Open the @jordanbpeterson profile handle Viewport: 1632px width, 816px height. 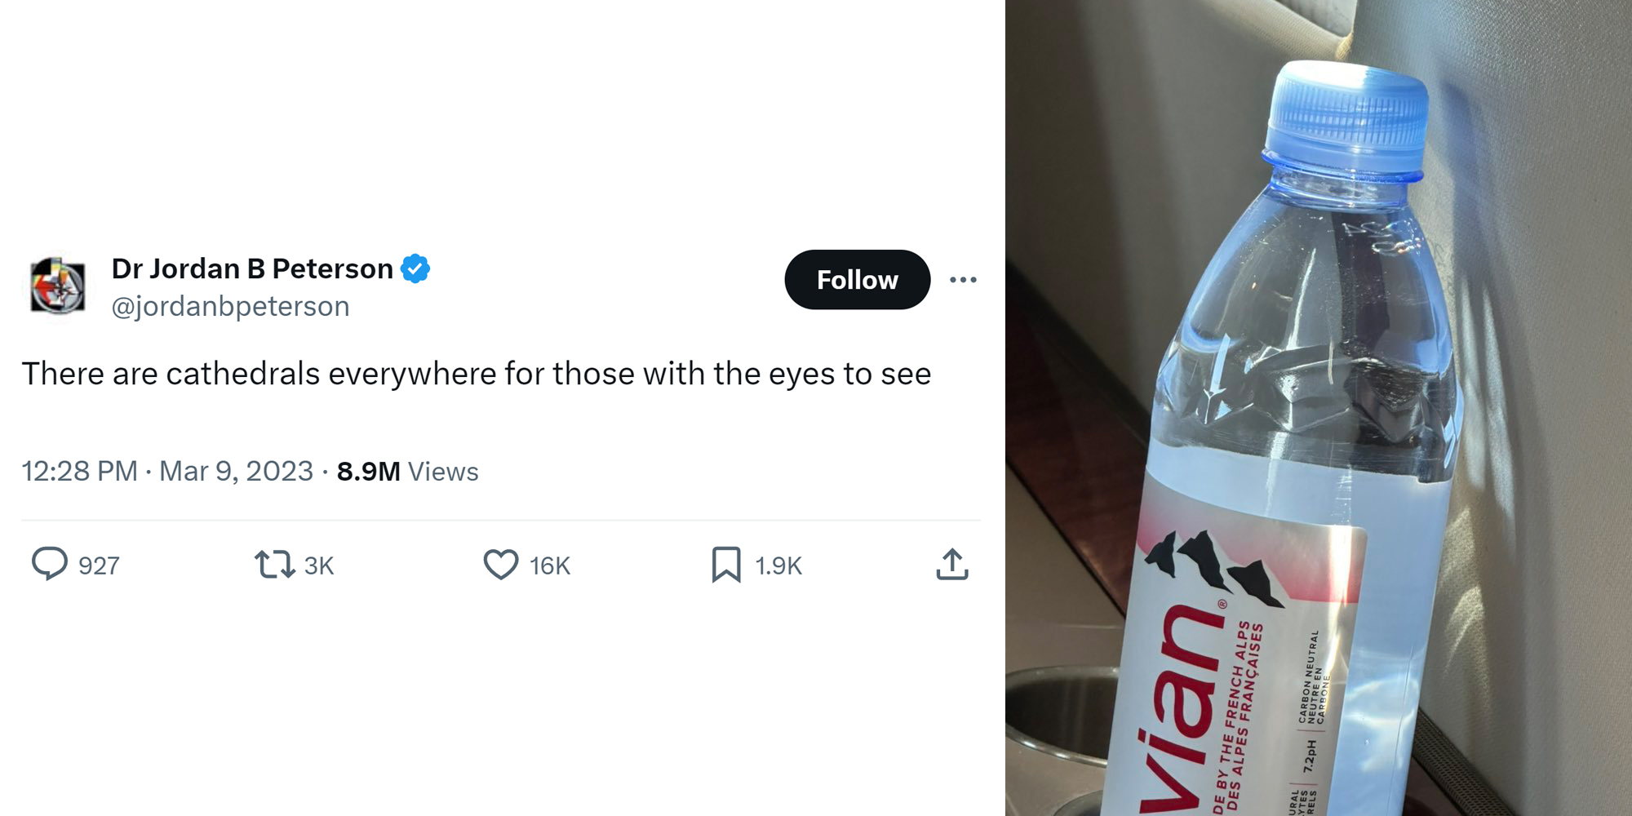(x=229, y=306)
